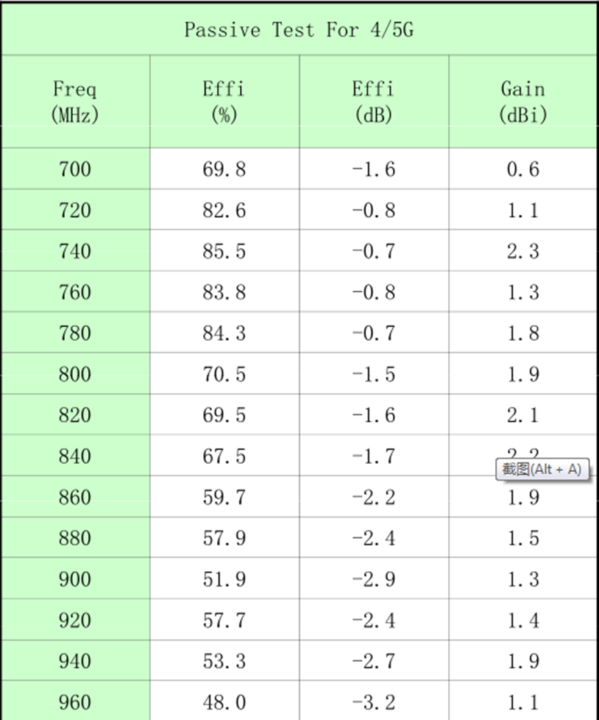
Task: Click the 700 frequency cell
Action: pyautogui.click(x=75, y=169)
